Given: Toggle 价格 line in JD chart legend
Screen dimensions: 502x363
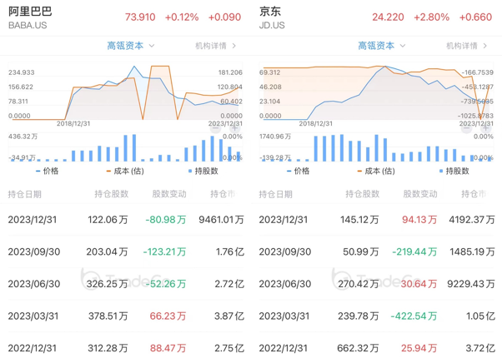Looking at the screenshot, I should pos(297,171).
